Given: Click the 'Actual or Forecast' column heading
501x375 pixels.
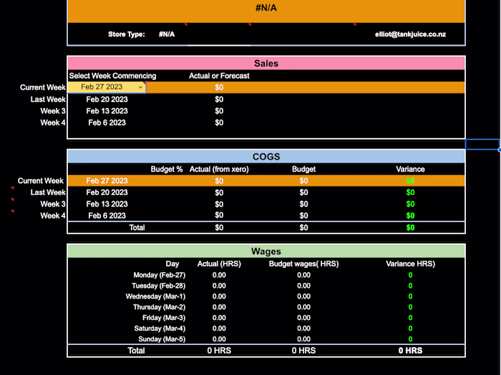Looking at the screenshot, I should 219,76.
